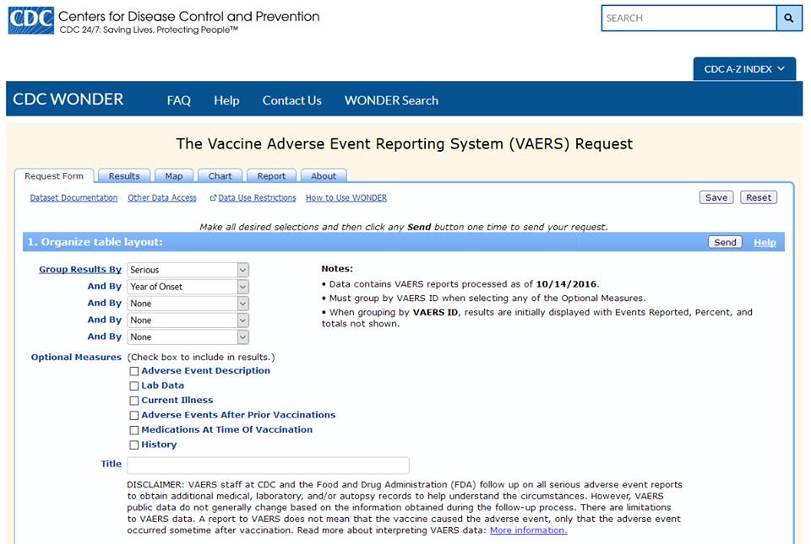811x544 pixels.
Task: Switch to the Results tab
Action: [x=124, y=176]
